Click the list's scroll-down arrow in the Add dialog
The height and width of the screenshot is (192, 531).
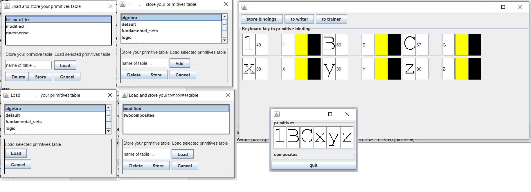click(x=224, y=40)
